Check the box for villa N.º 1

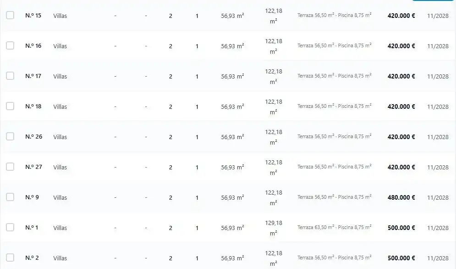coord(10,227)
